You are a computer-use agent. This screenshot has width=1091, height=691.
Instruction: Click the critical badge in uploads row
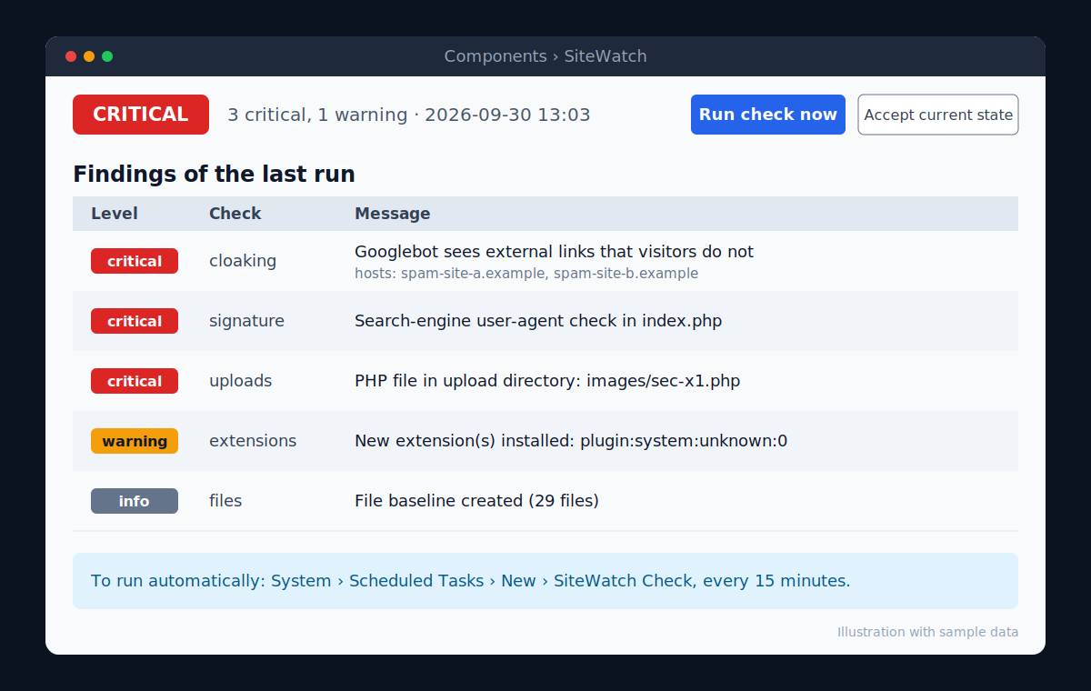tap(135, 381)
